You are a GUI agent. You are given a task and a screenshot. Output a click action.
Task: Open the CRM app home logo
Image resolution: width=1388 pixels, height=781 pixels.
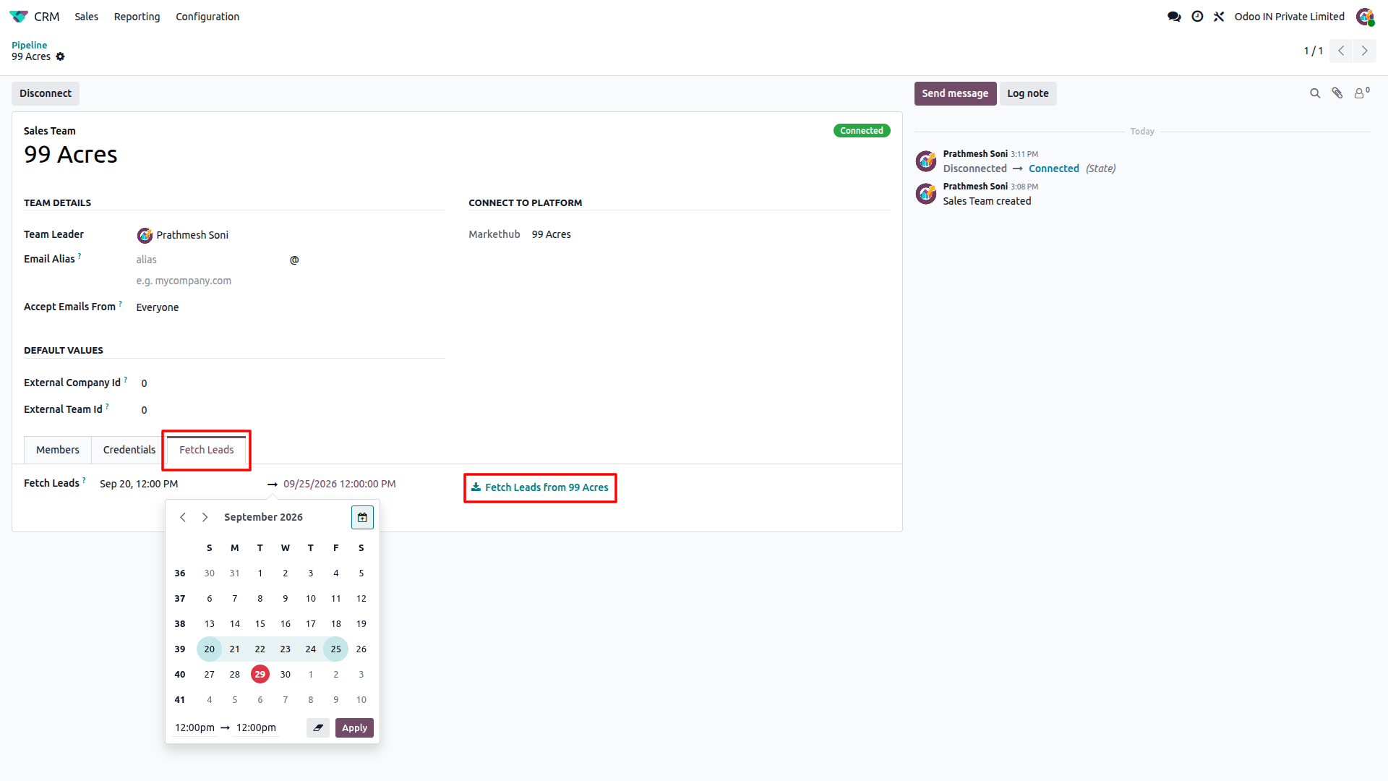tap(19, 16)
